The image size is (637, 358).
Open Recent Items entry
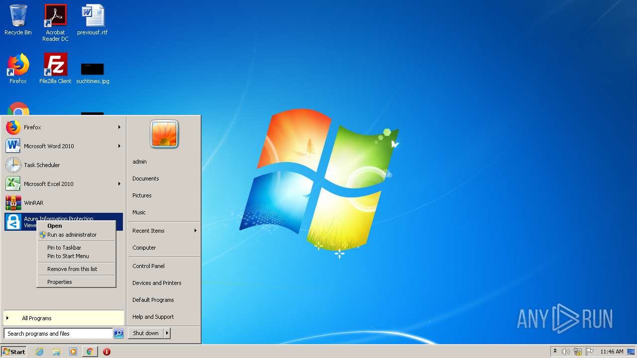(x=164, y=231)
